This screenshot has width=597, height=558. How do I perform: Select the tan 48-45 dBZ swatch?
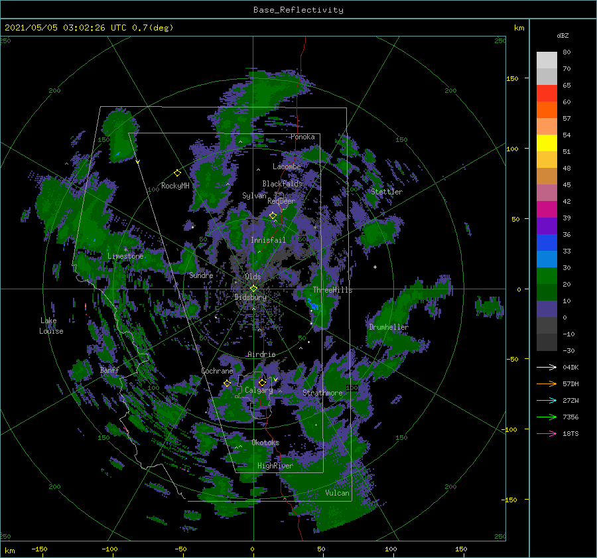[547, 176]
